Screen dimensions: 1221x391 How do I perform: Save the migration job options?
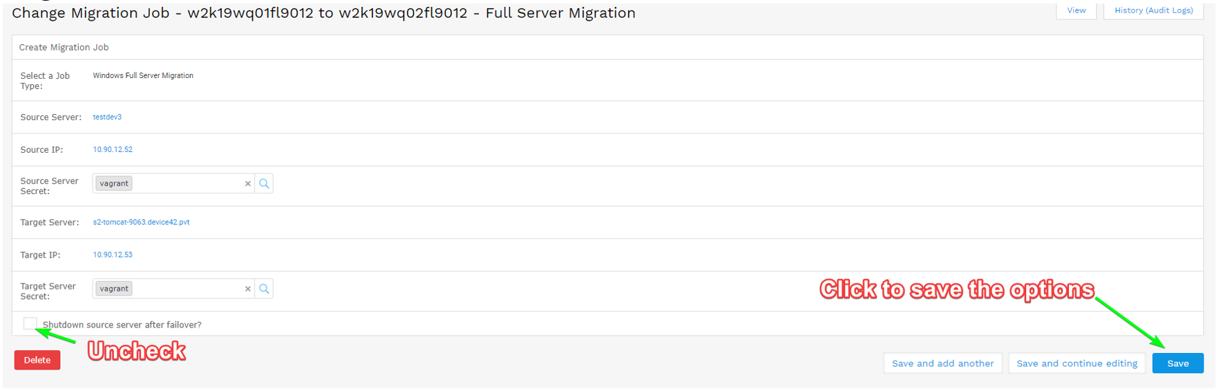(1177, 363)
